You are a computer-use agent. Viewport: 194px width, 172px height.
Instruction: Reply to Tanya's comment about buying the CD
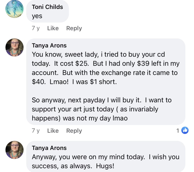[x=74, y=131]
